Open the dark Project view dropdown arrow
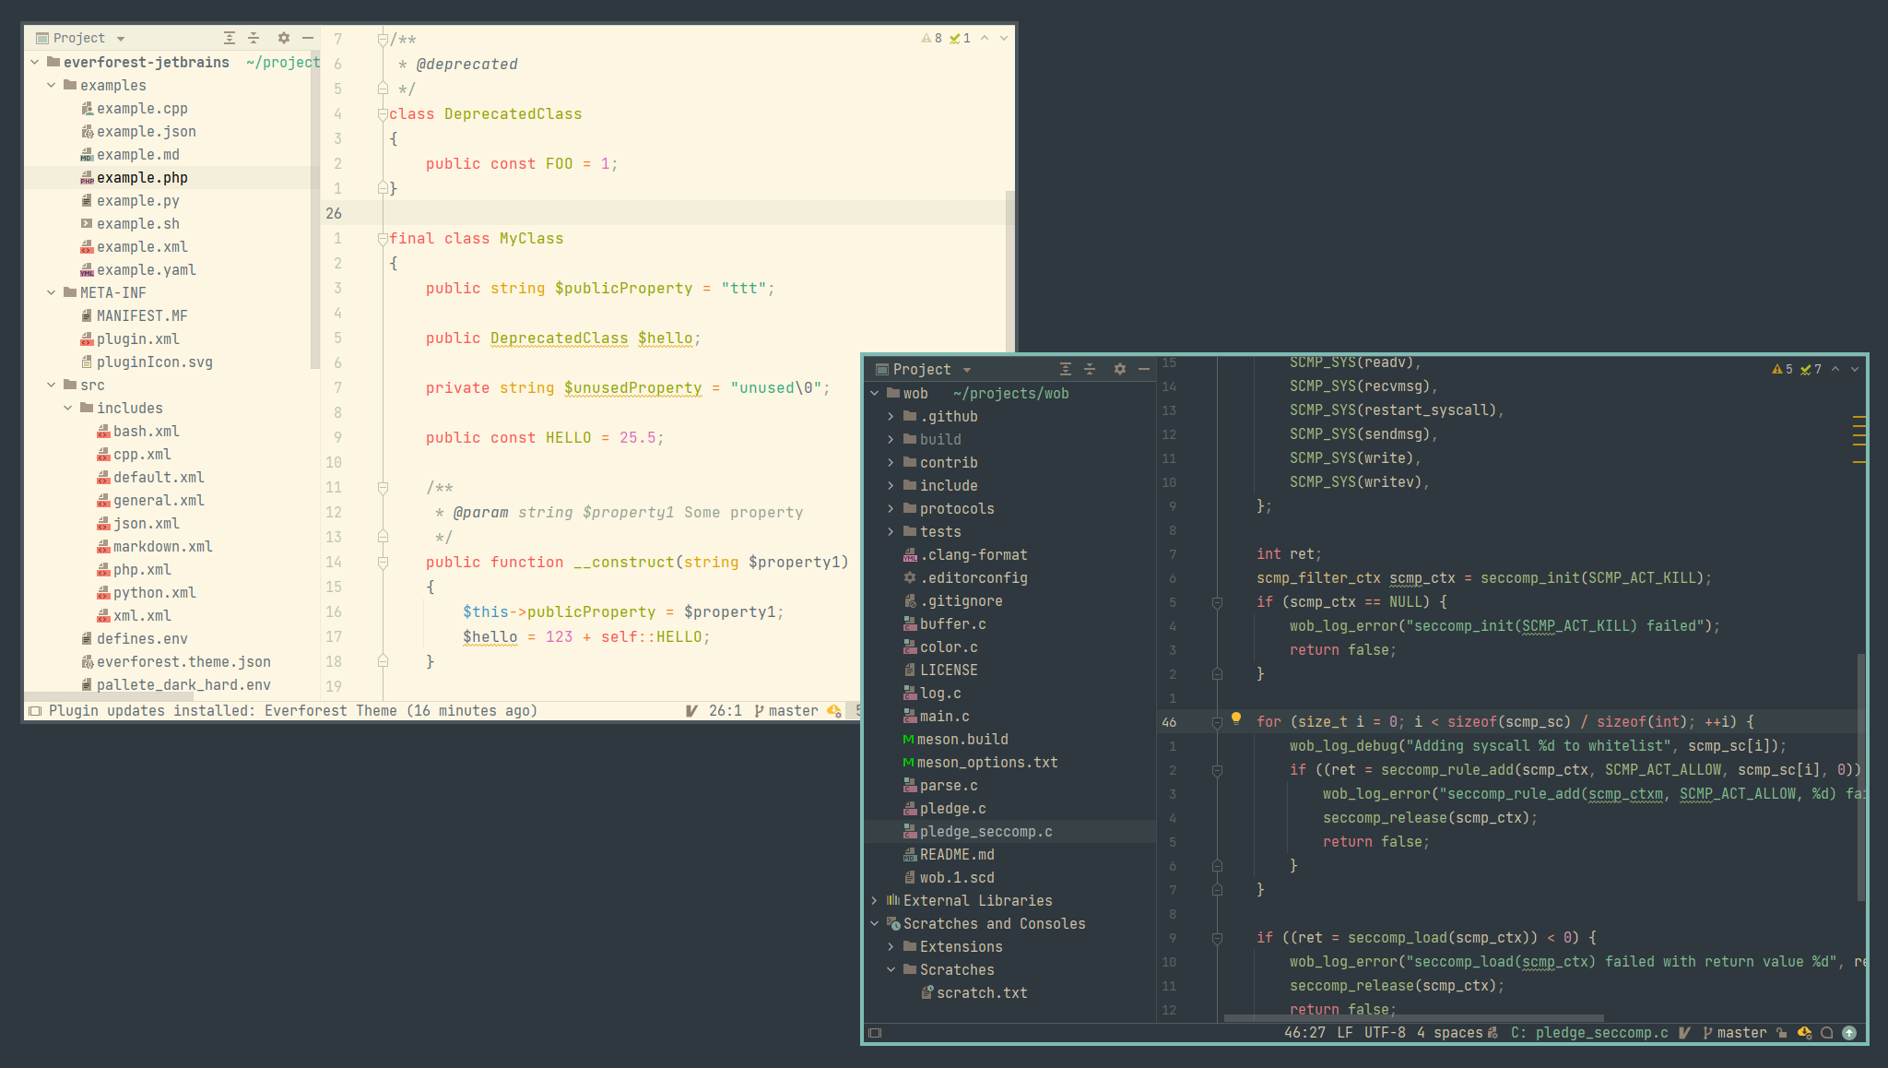Screen dimensions: 1888x1068 click(x=967, y=370)
